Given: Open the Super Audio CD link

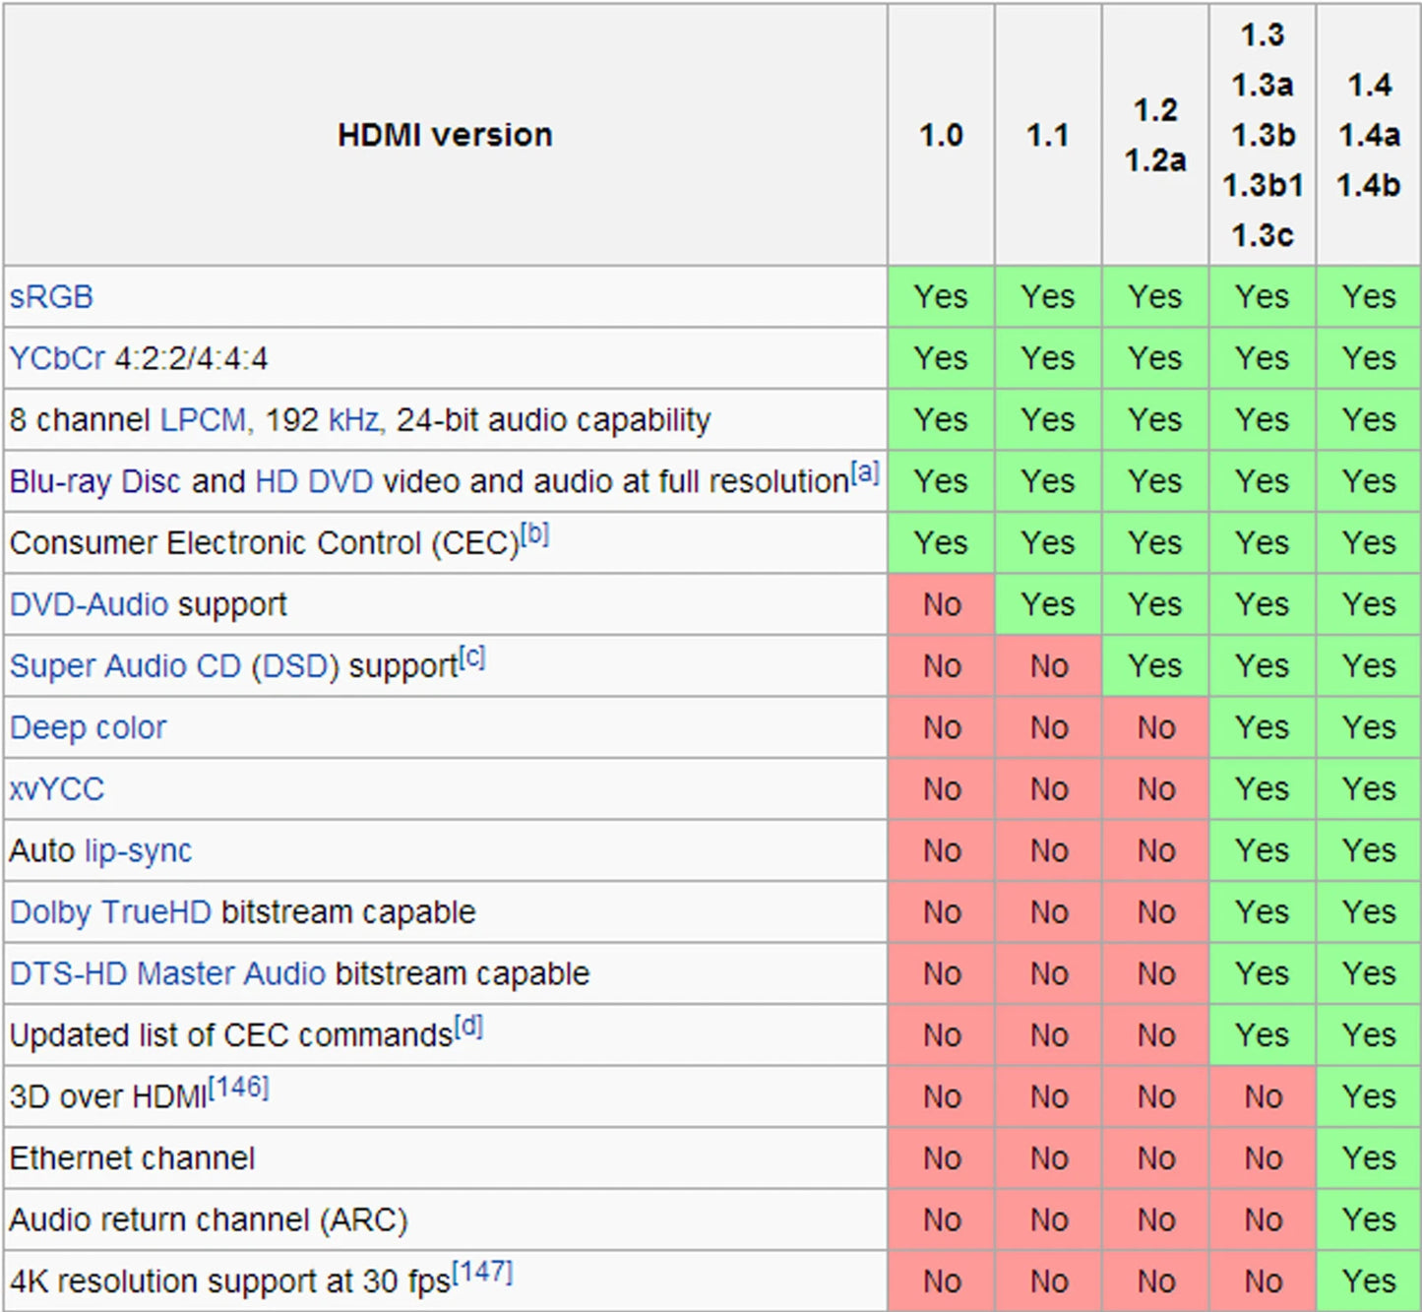Looking at the screenshot, I should click(x=125, y=666).
